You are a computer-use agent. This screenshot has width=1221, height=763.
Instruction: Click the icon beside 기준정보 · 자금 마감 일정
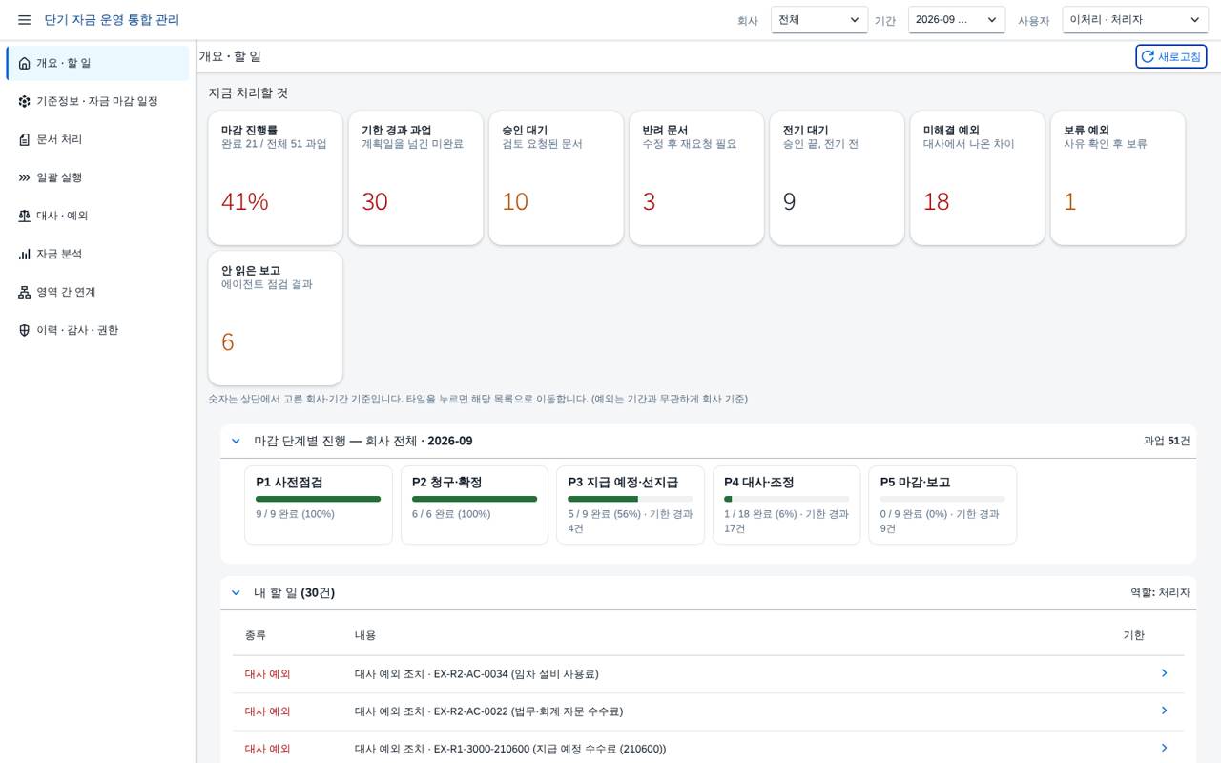tap(24, 101)
